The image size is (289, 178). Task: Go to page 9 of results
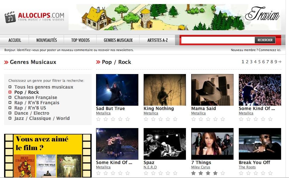(276, 62)
